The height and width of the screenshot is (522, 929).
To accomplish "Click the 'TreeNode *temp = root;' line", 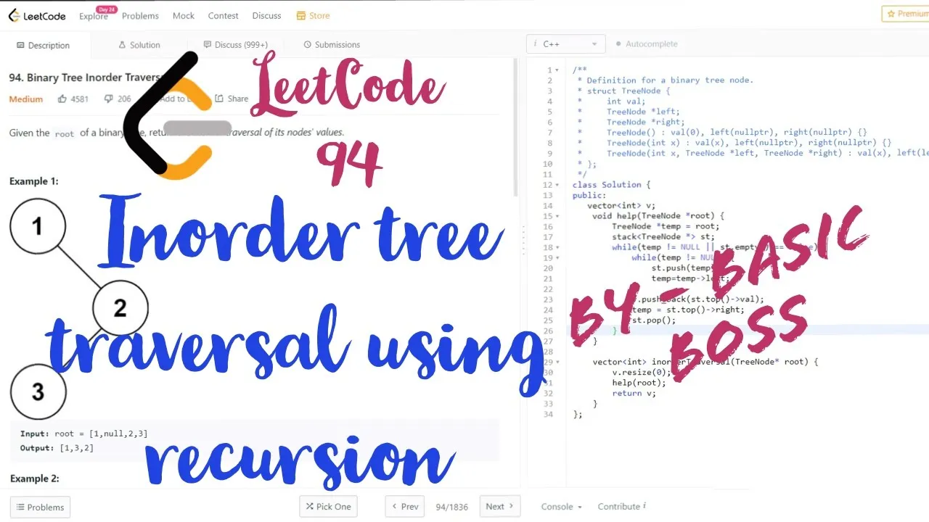I will [x=664, y=226].
